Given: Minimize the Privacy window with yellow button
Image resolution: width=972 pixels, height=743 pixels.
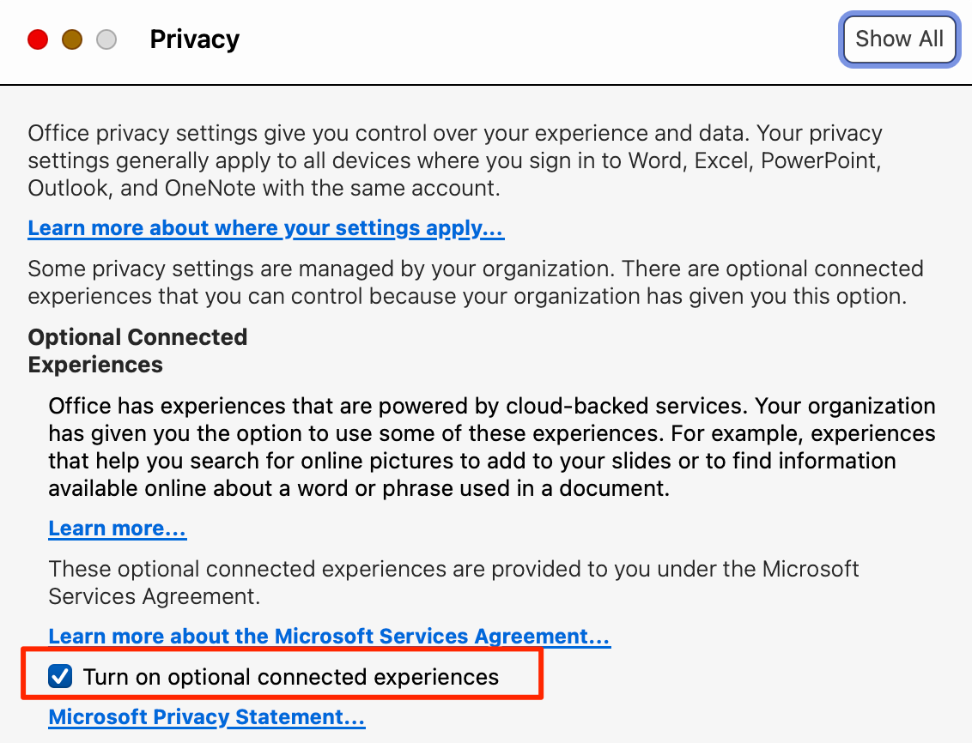Looking at the screenshot, I should pyautogui.click(x=72, y=39).
